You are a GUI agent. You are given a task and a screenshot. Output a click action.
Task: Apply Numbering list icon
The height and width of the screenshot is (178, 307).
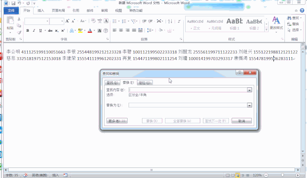click(x=124, y=21)
